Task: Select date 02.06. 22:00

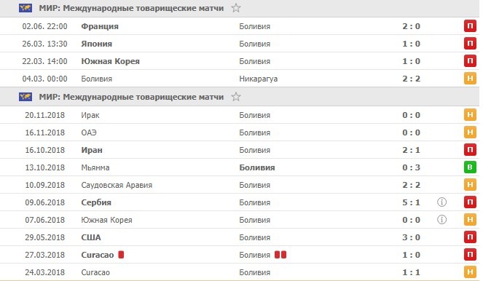Action: point(44,26)
